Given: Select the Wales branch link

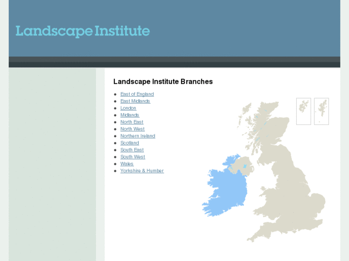Looking at the screenshot, I should coord(127,164).
